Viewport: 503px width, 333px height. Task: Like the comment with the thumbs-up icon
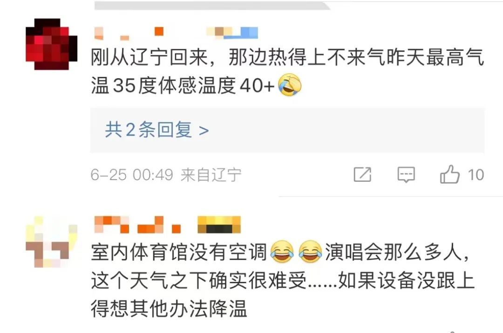pyautogui.click(x=449, y=174)
